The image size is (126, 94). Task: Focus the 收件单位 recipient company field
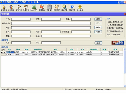click(51, 23)
